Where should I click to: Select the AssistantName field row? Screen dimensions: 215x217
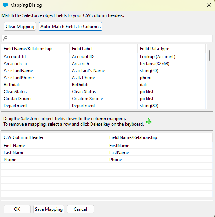(103, 71)
